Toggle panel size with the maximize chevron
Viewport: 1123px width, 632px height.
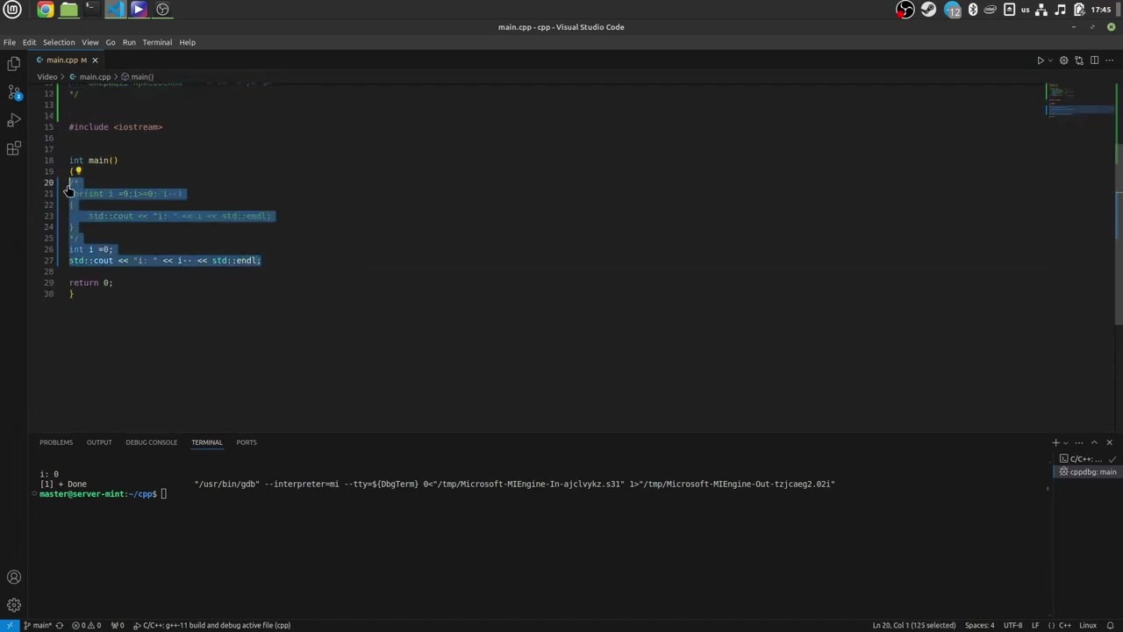point(1094,442)
